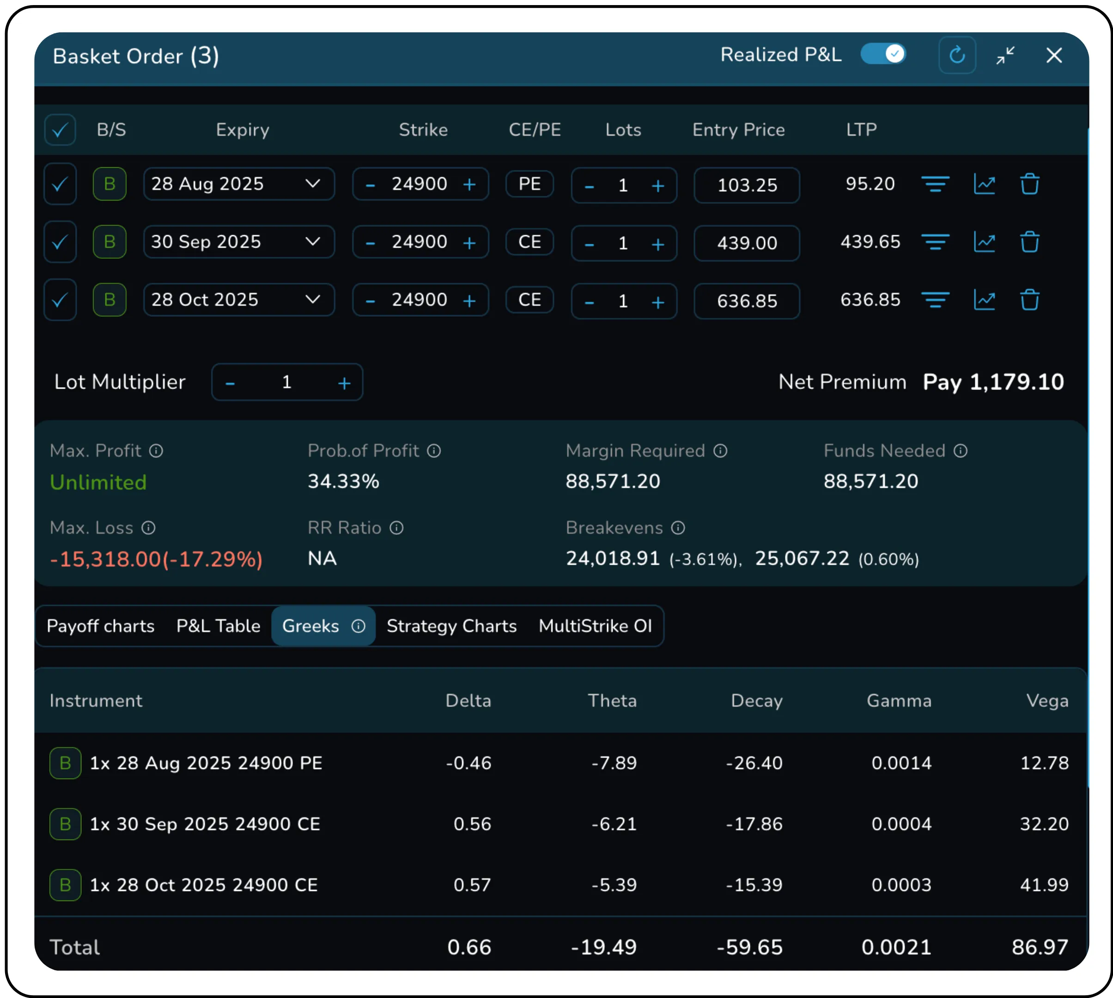1113x998 pixels.
Task: Disable the Realized P&L toggle
Action: tap(883, 54)
